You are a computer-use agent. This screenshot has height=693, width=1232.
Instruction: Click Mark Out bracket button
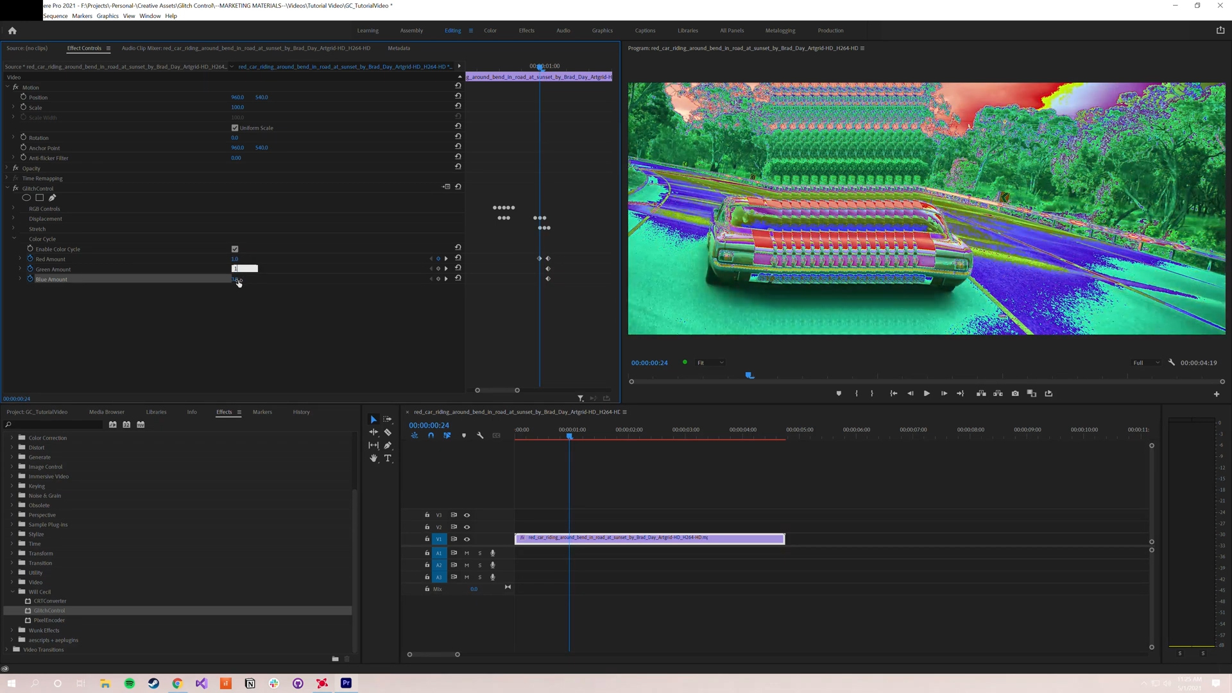pyautogui.click(x=871, y=393)
